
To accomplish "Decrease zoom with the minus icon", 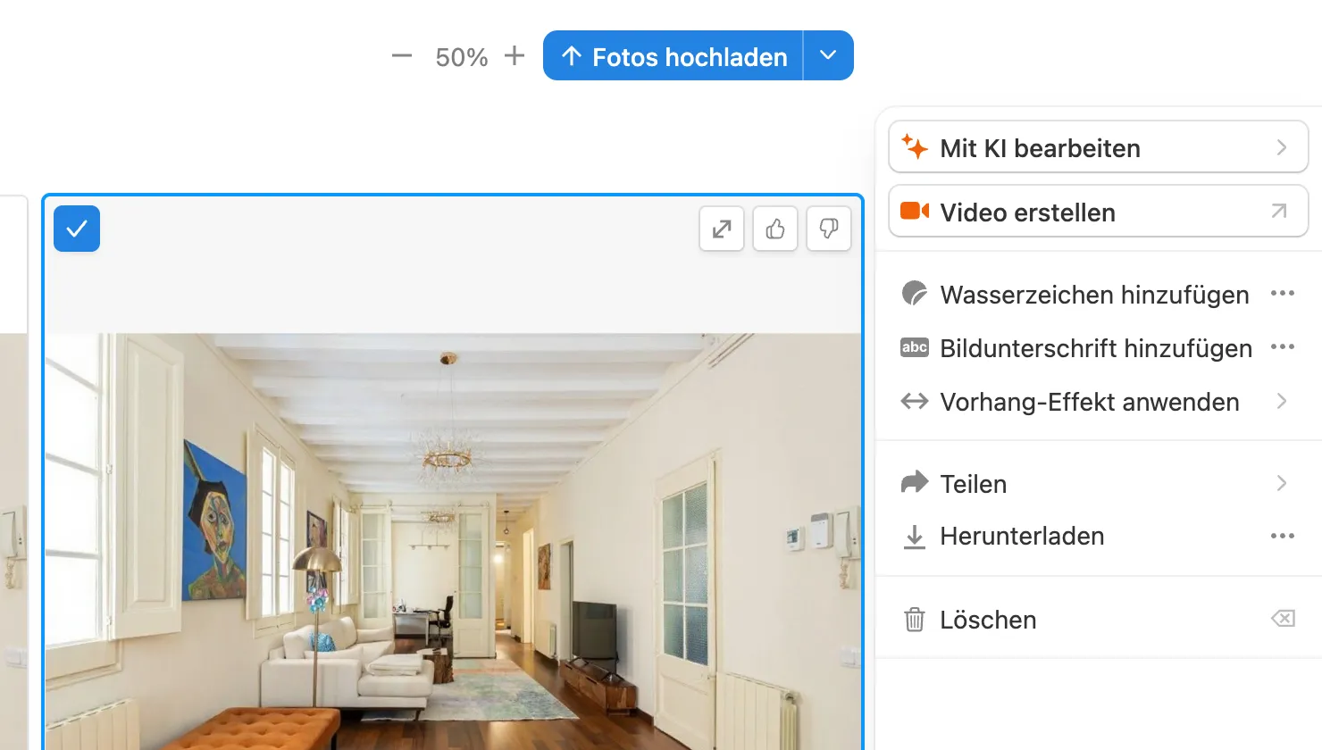I will (402, 56).
